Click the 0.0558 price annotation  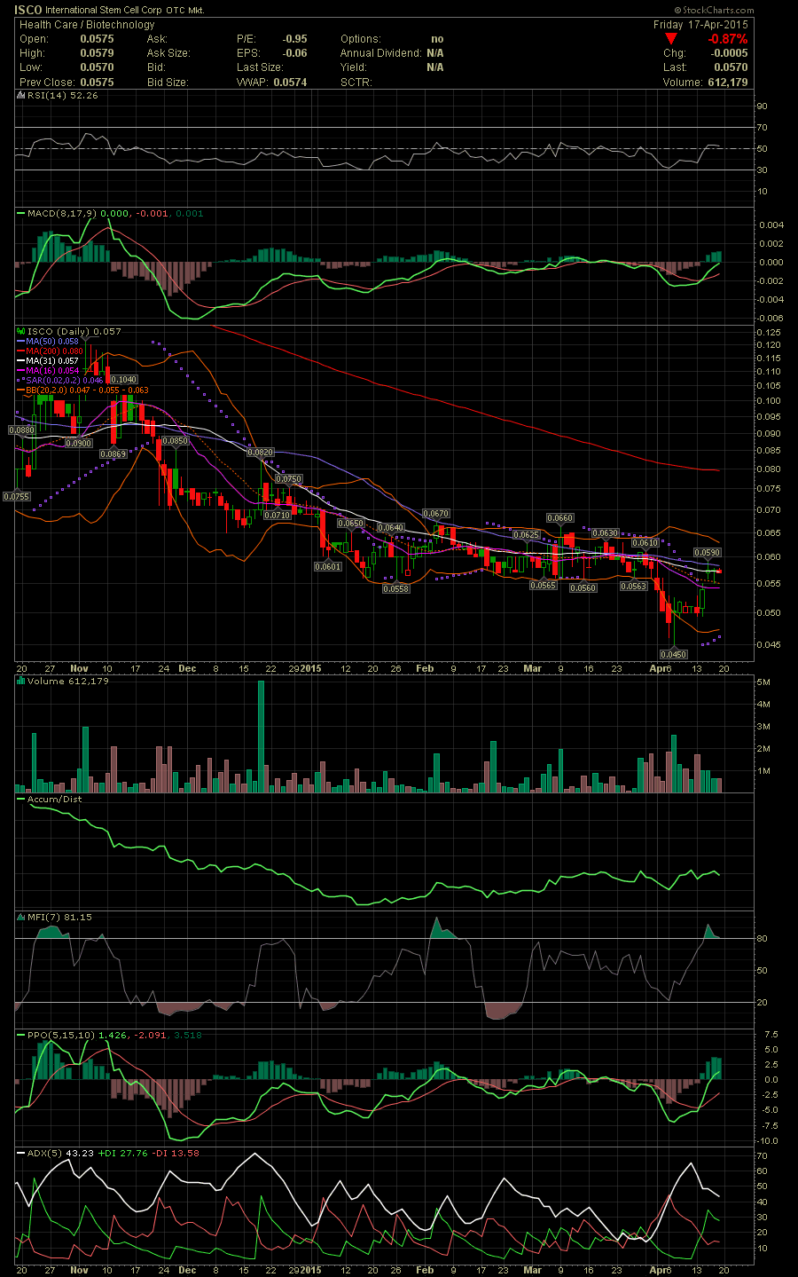pyautogui.click(x=395, y=588)
